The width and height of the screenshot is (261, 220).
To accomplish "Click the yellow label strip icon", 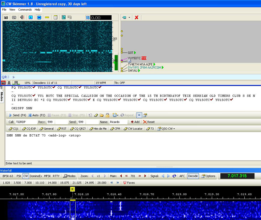I will [47, 18].
